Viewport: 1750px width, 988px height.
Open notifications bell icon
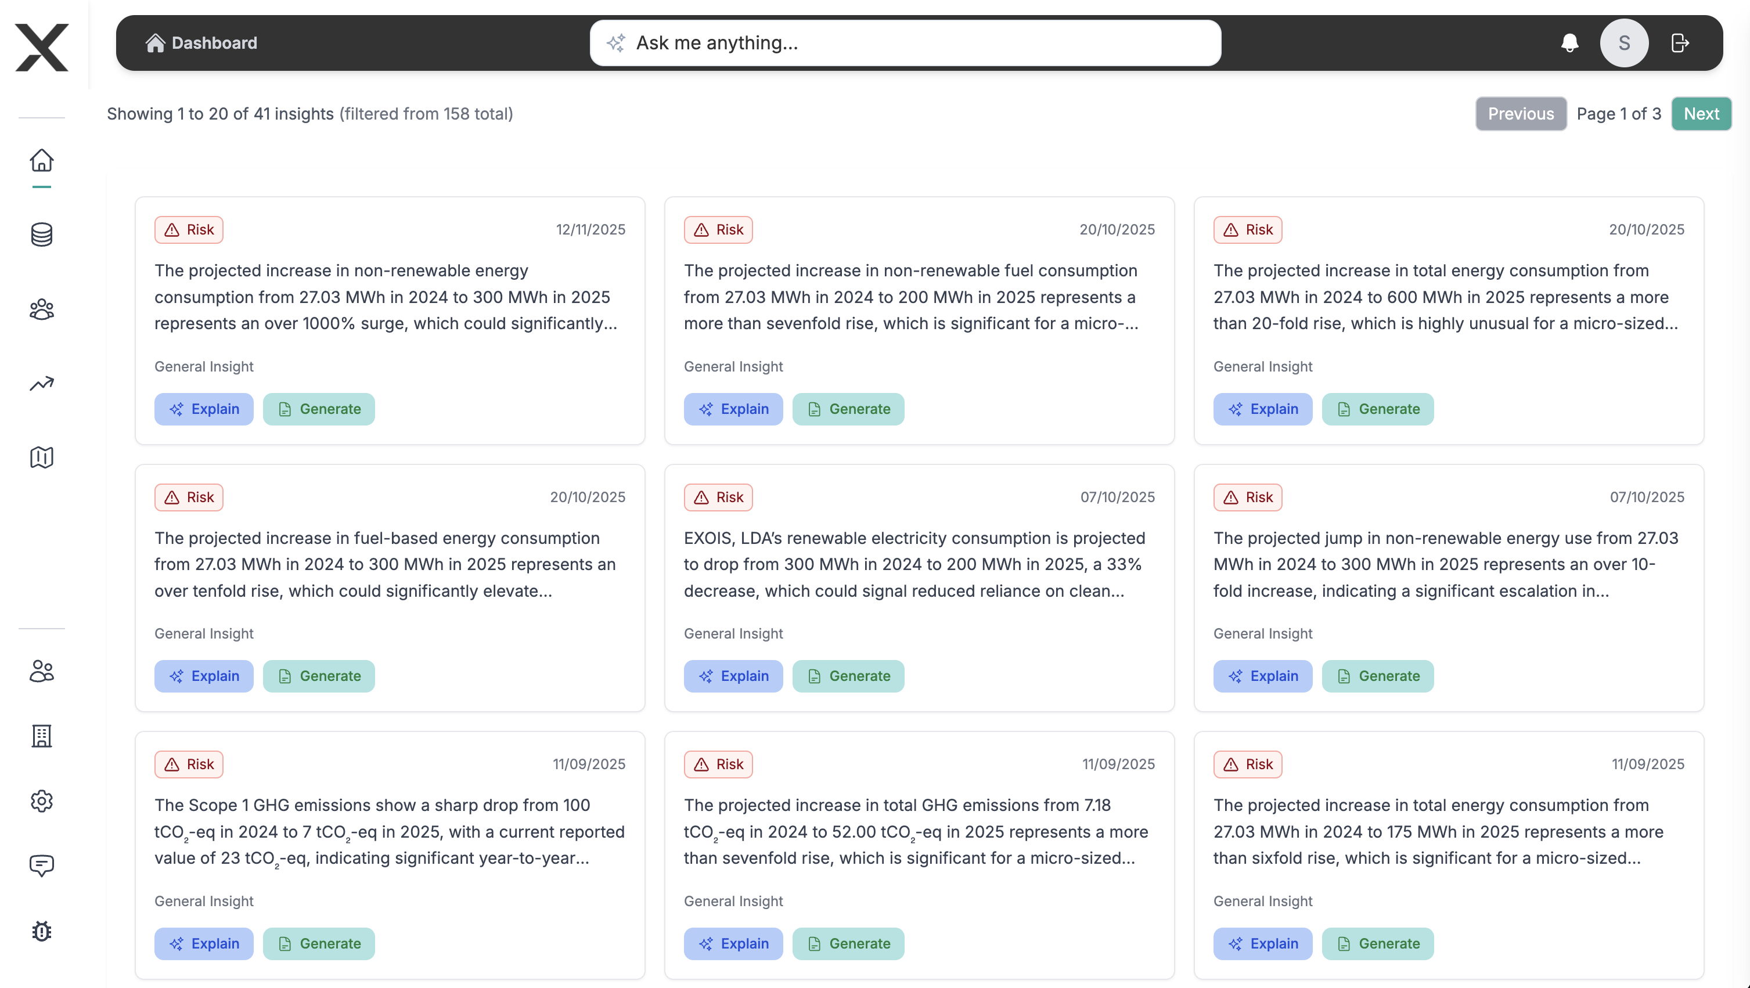tap(1569, 43)
